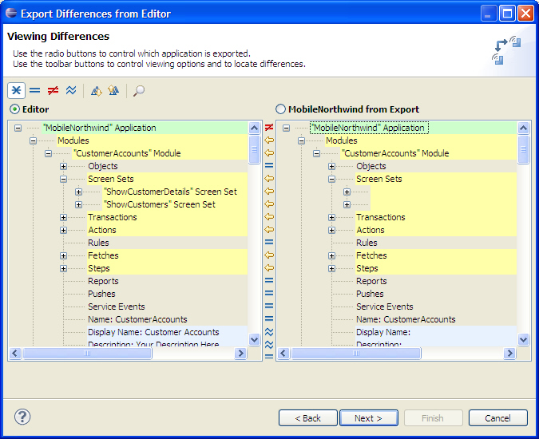
Task: Toggle the show similar items toolbar button
Action: click(x=71, y=91)
